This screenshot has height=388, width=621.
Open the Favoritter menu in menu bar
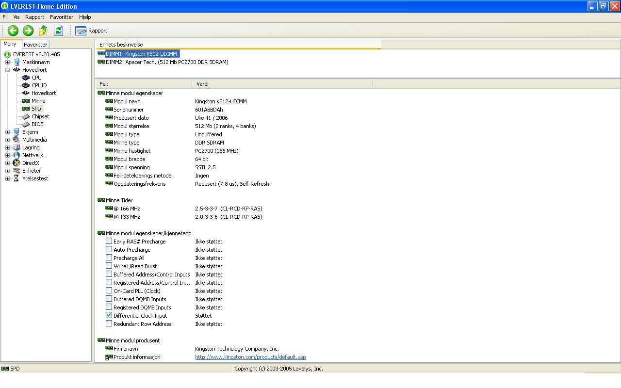click(x=62, y=17)
